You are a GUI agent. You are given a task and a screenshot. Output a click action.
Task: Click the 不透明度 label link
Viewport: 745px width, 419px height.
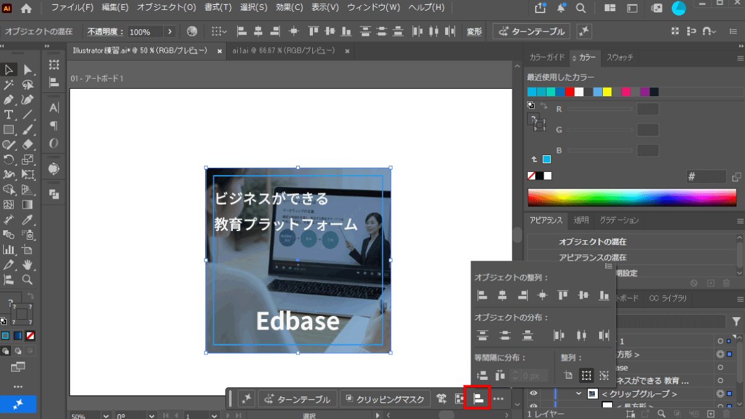click(104, 32)
